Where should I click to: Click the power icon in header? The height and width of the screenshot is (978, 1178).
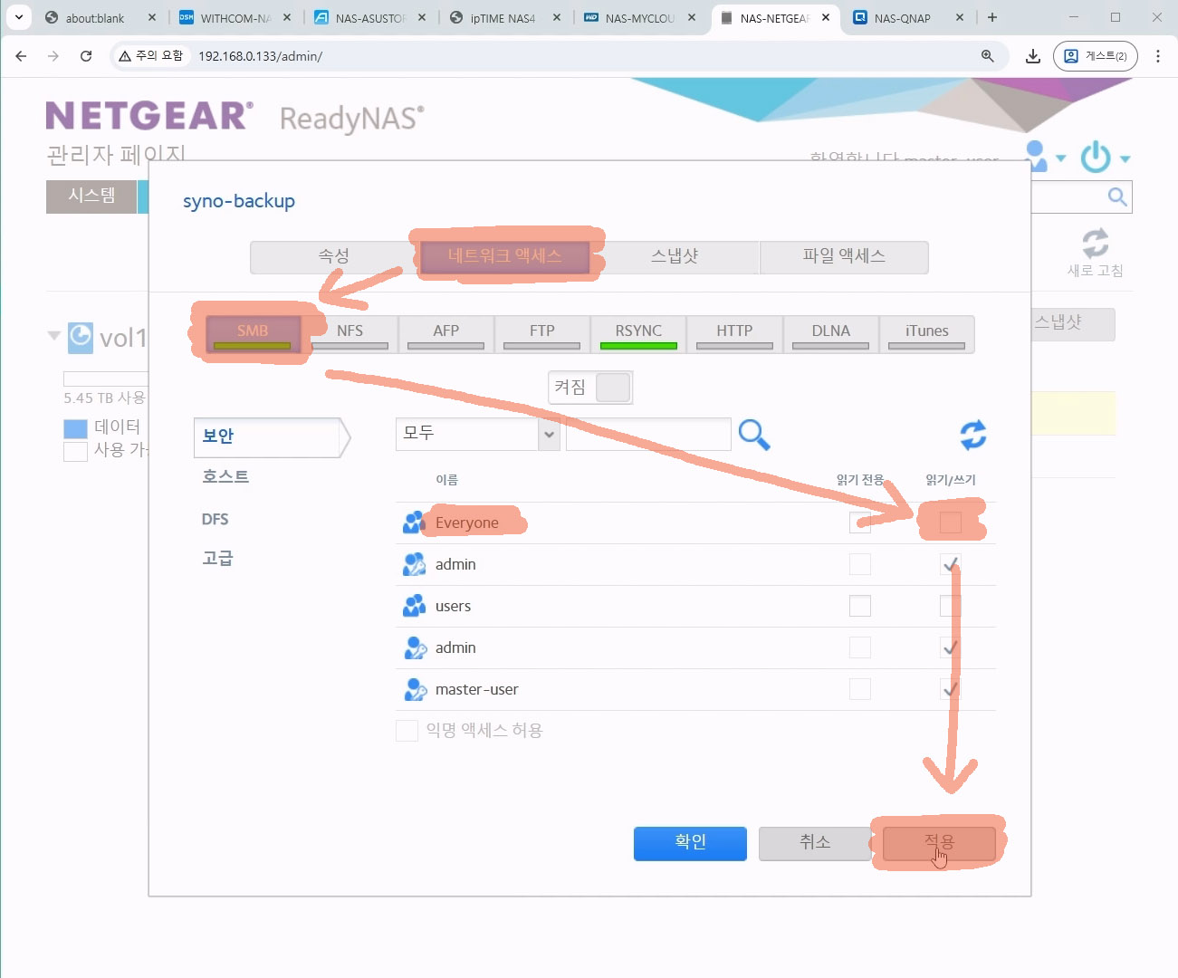click(1096, 158)
